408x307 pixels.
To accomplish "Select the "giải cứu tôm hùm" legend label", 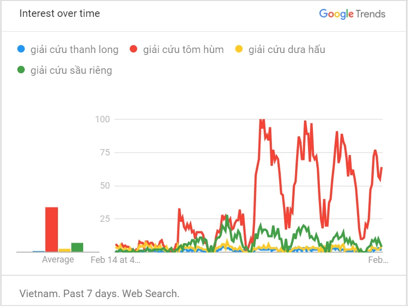I will (x=183, y=50).
